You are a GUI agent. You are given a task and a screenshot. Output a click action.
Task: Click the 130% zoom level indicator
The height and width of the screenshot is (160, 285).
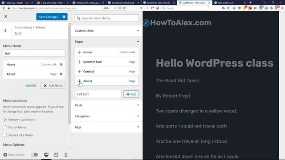[x=106, y=8]
